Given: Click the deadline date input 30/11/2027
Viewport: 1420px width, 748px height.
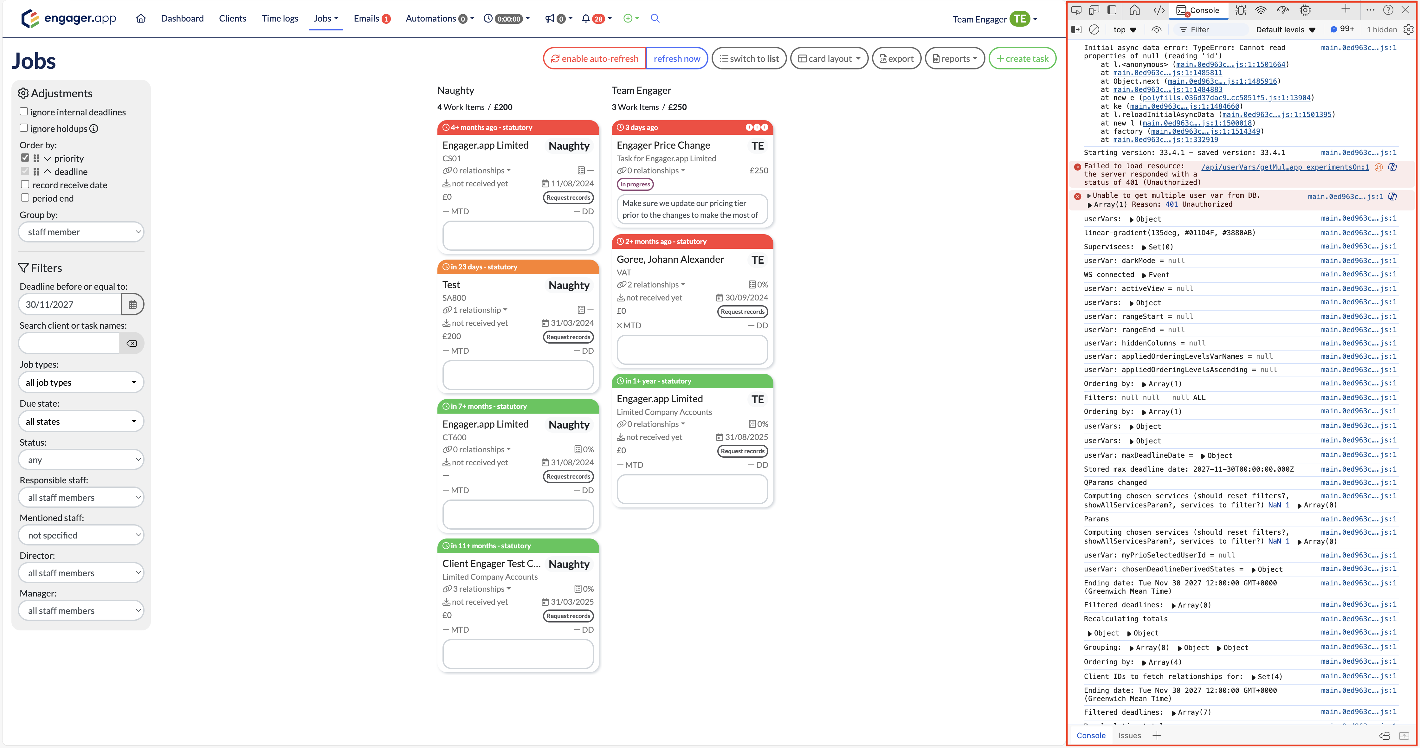Looking at the screenshot, I should (71, 304).
